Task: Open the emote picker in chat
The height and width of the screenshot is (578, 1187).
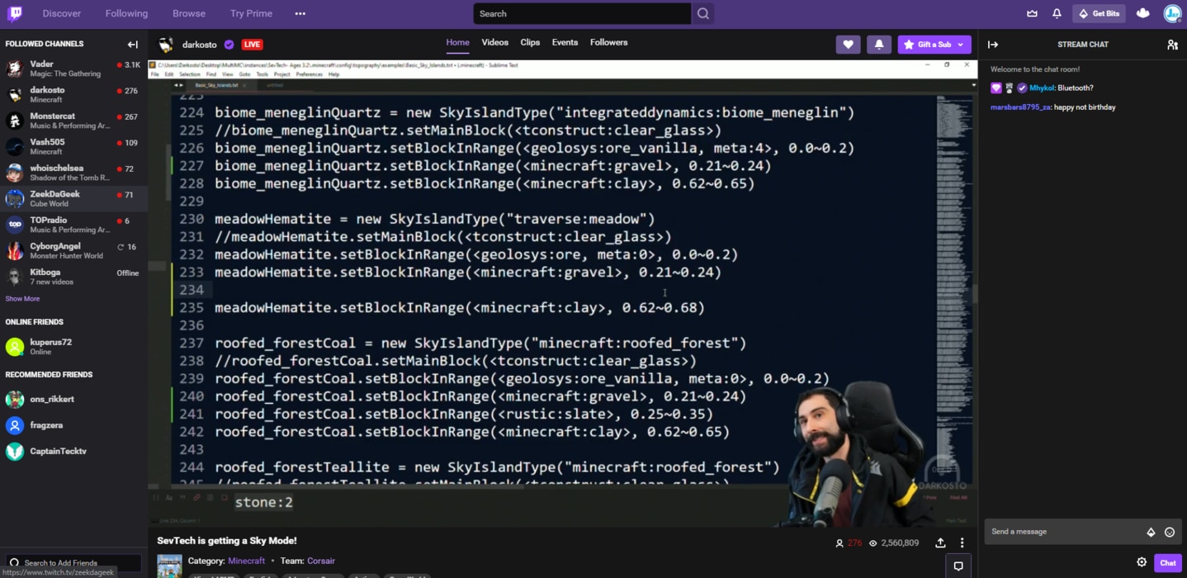Action: tap(1170, 532)
